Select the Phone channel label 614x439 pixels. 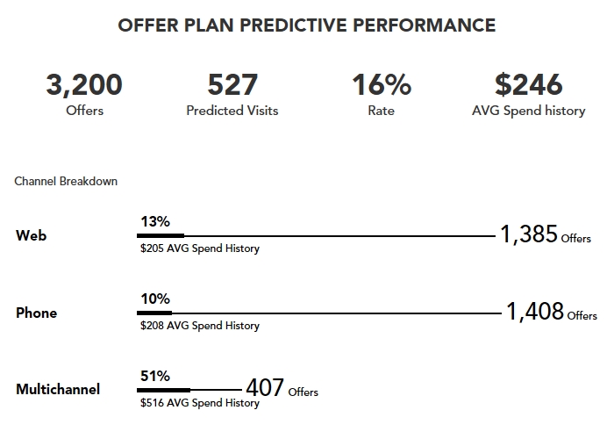tap(37, 313)
